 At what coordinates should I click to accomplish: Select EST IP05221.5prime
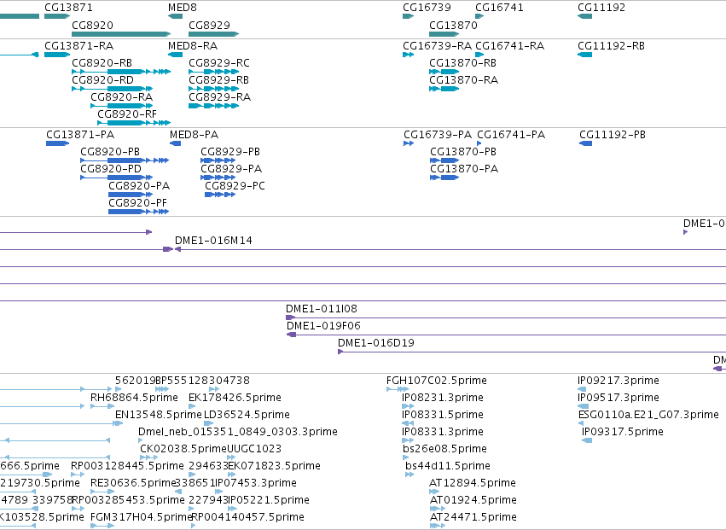point(269,500)
